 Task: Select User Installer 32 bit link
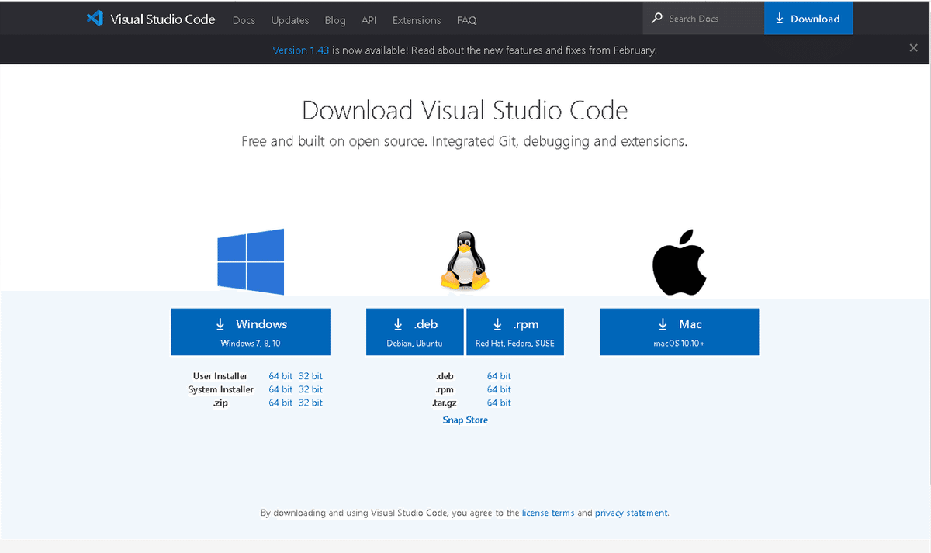tap(310, 376)
